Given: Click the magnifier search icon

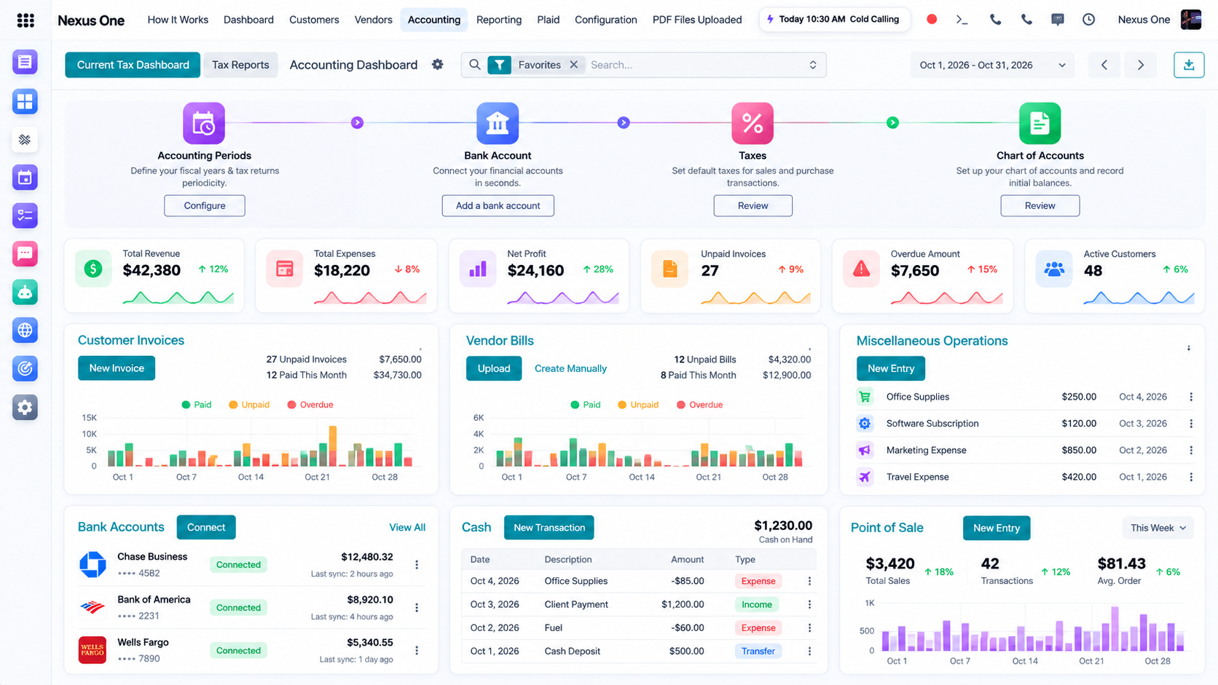Looking at the screenshot, I should [x=474, y=65].
